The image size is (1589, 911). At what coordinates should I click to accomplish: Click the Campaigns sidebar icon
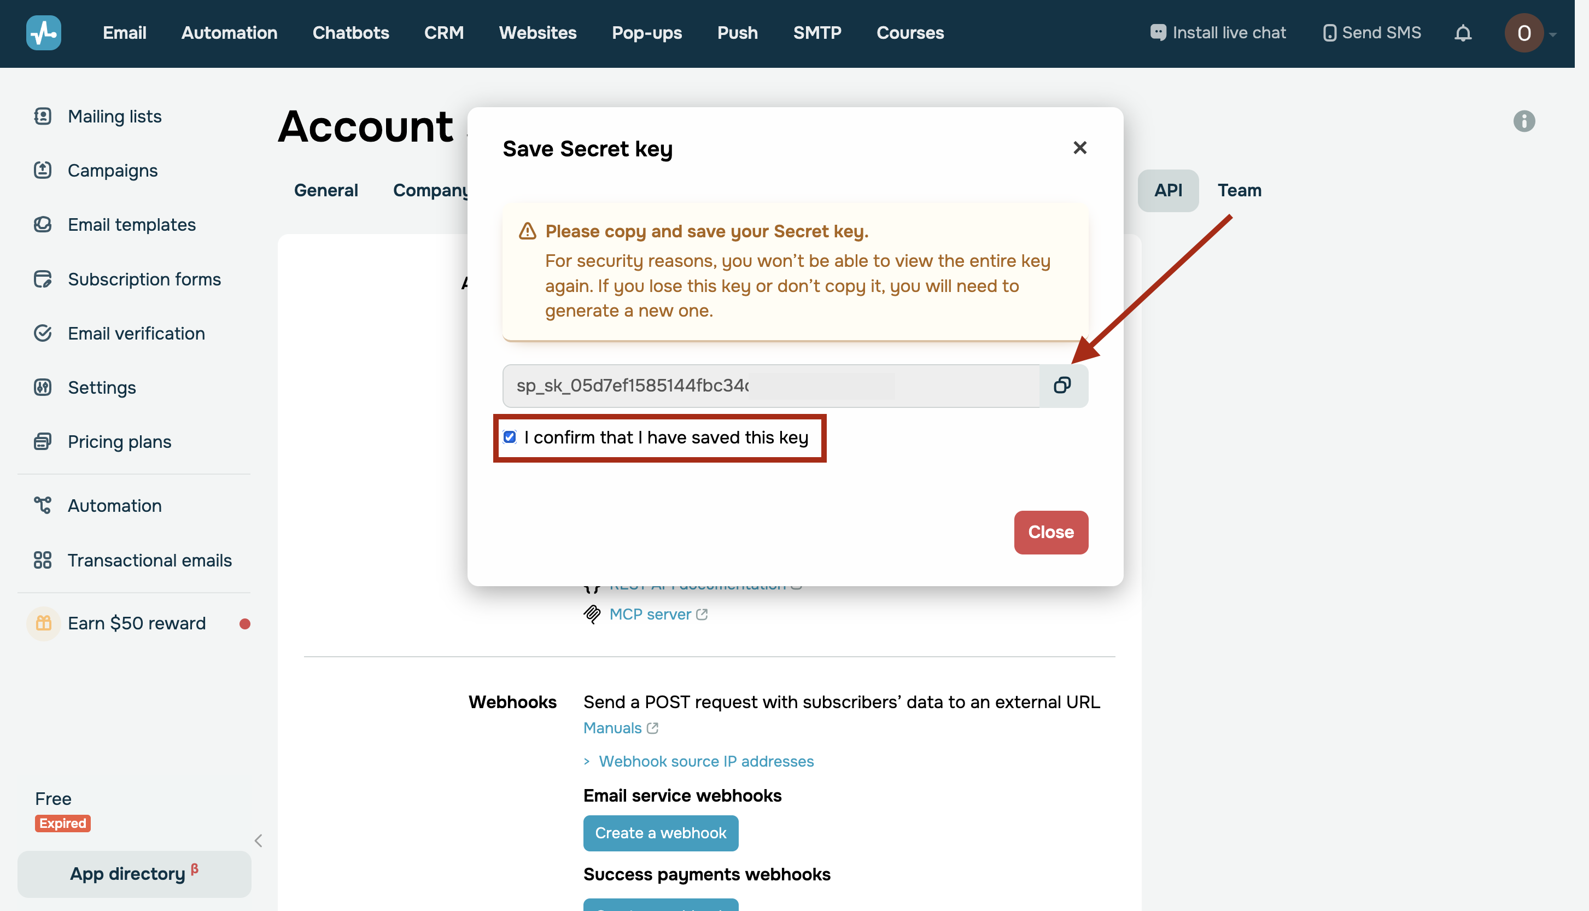click(43, 170)
